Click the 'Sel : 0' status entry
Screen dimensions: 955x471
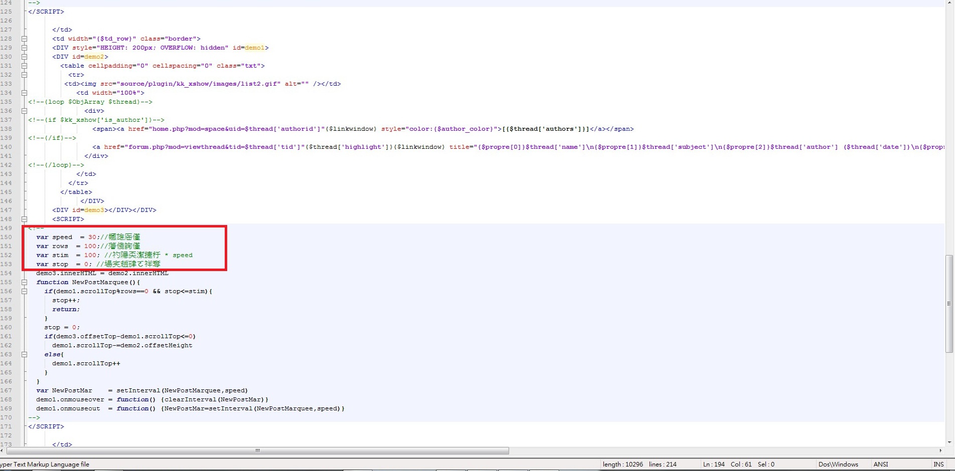[766, 464]
